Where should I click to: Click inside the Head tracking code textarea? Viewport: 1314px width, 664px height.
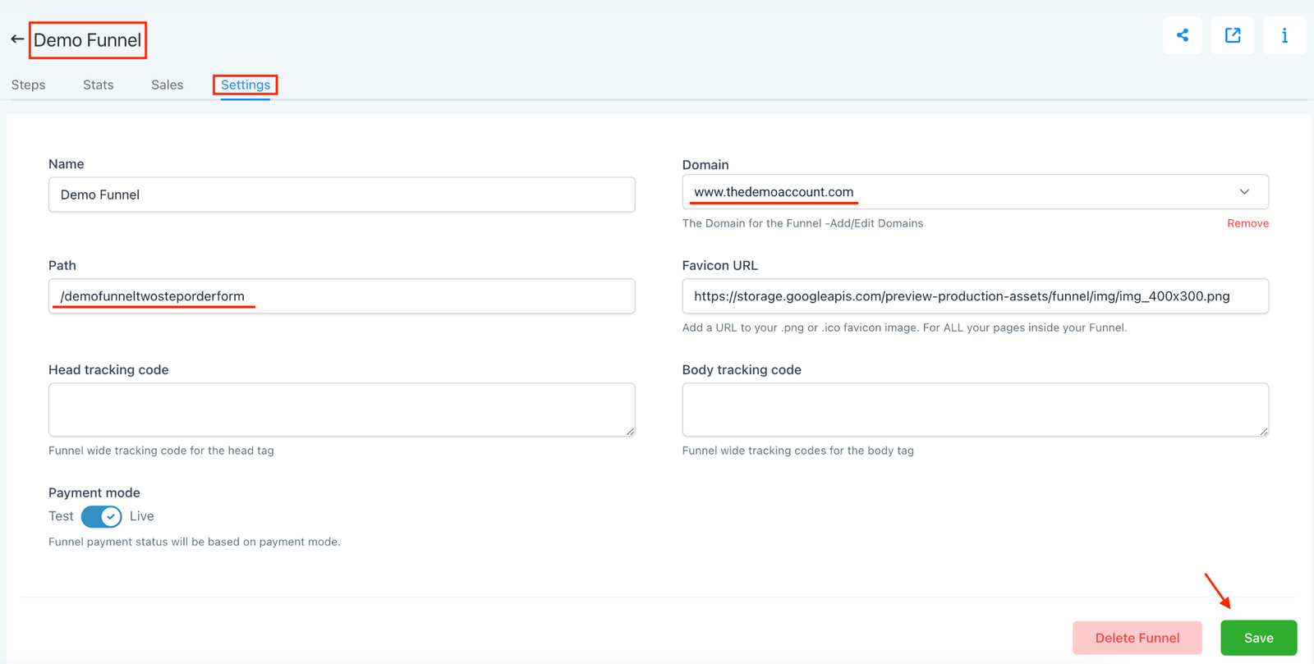pyautogui.click(x=342, y=409)
